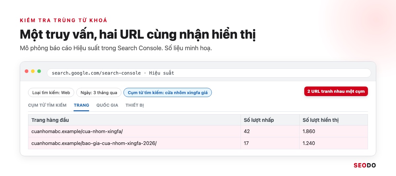
Task: Click the impressions value 1.240
Action: tap(309, 143)
